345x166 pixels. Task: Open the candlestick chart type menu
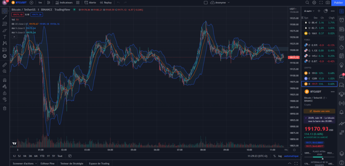[x=49, y=3]
